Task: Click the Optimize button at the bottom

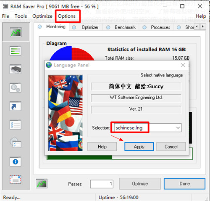Action: point(140,184)
